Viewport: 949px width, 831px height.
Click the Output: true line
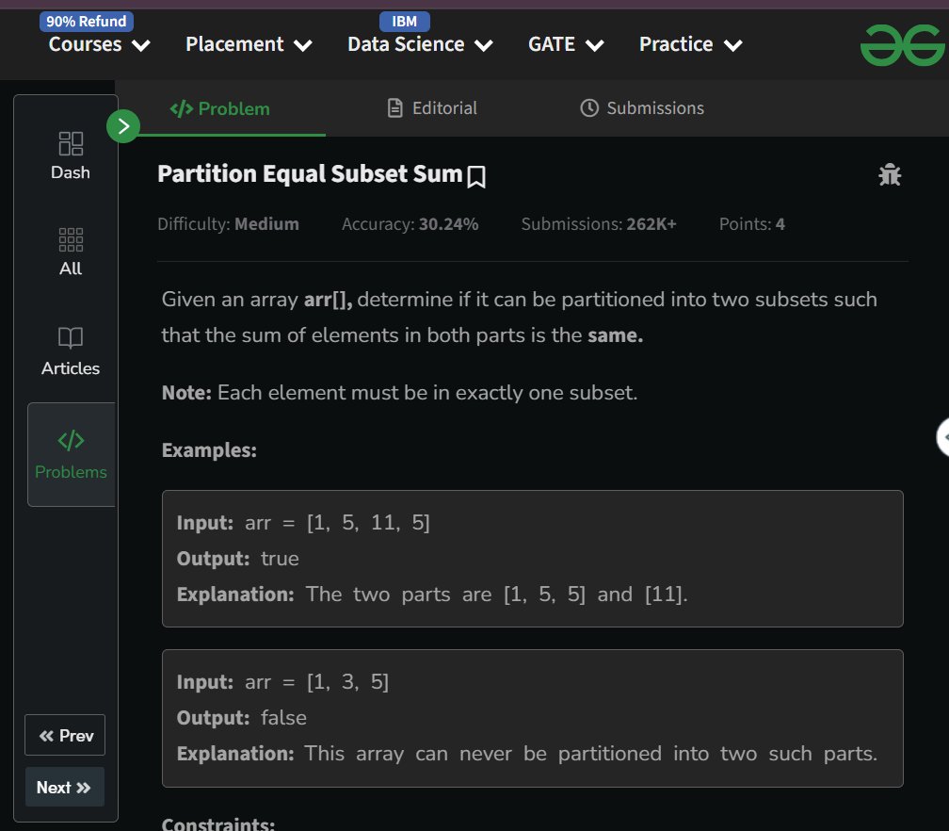[238, 558]
